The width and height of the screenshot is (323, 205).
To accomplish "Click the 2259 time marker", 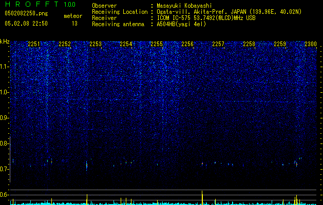I will click(280, 44).
